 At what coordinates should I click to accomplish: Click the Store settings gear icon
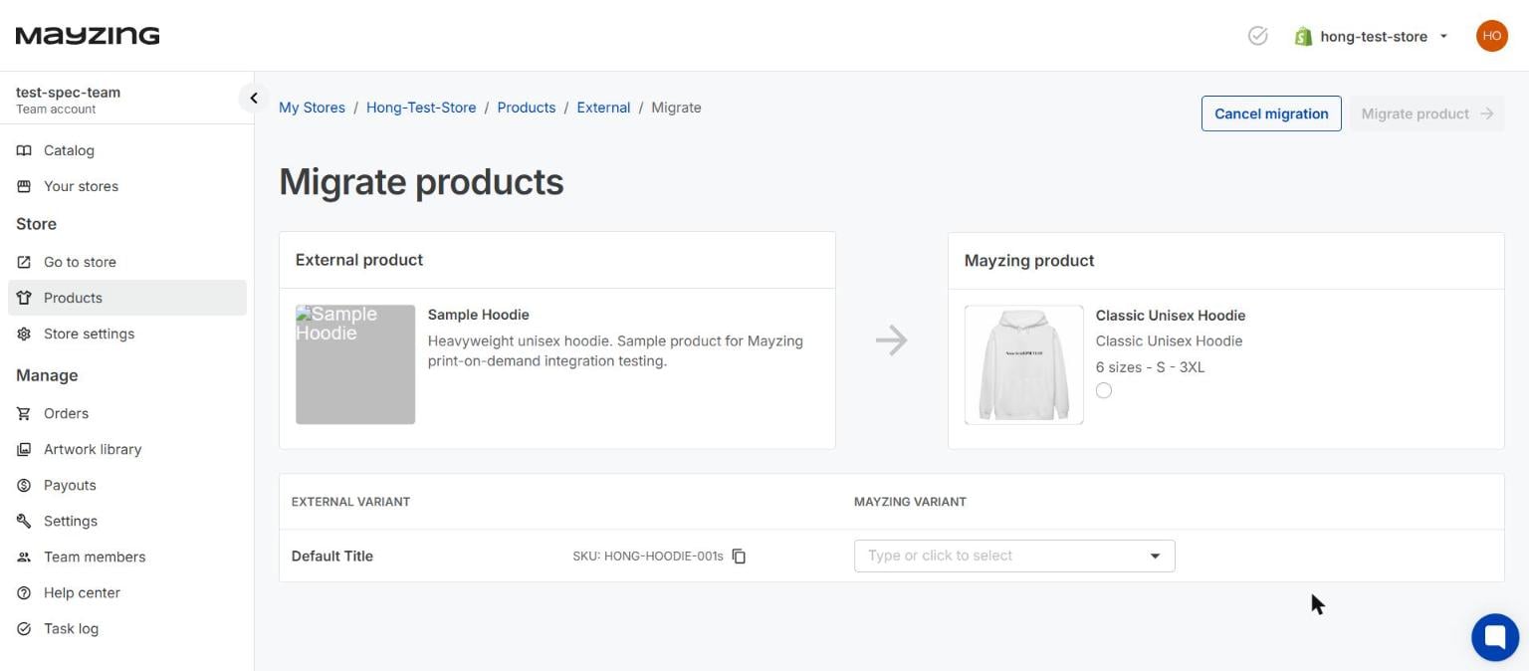point(24,334)
